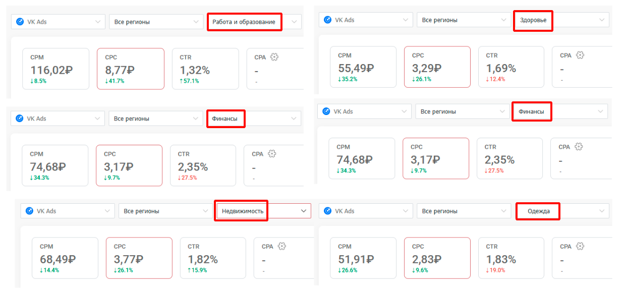Click the ↓35.2% change under CPM 55,49₽
The image size is (625, 289).
(348, 79)
